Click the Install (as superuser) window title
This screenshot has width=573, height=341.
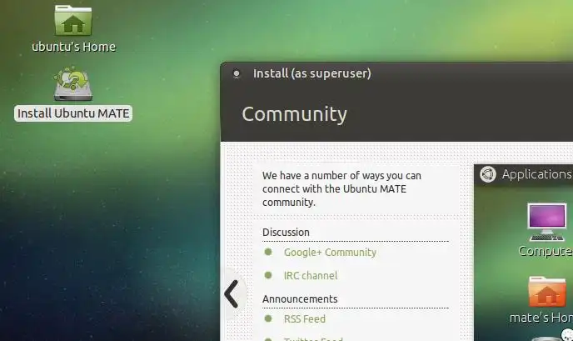312,73
